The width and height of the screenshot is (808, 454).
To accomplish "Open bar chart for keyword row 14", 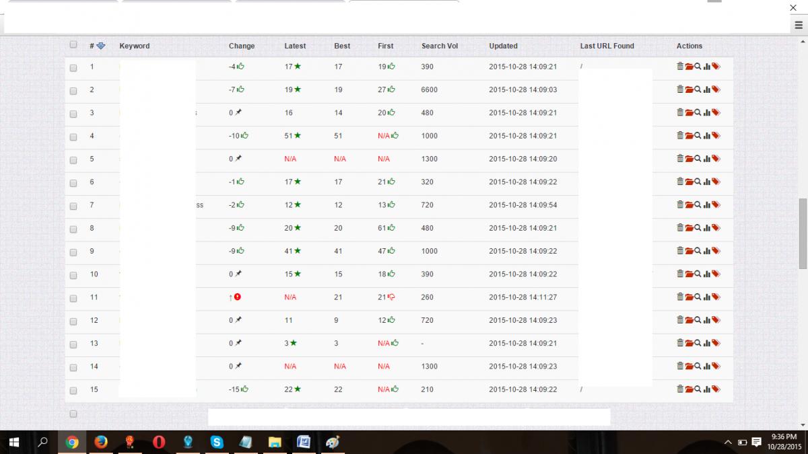I will (707, 366).
